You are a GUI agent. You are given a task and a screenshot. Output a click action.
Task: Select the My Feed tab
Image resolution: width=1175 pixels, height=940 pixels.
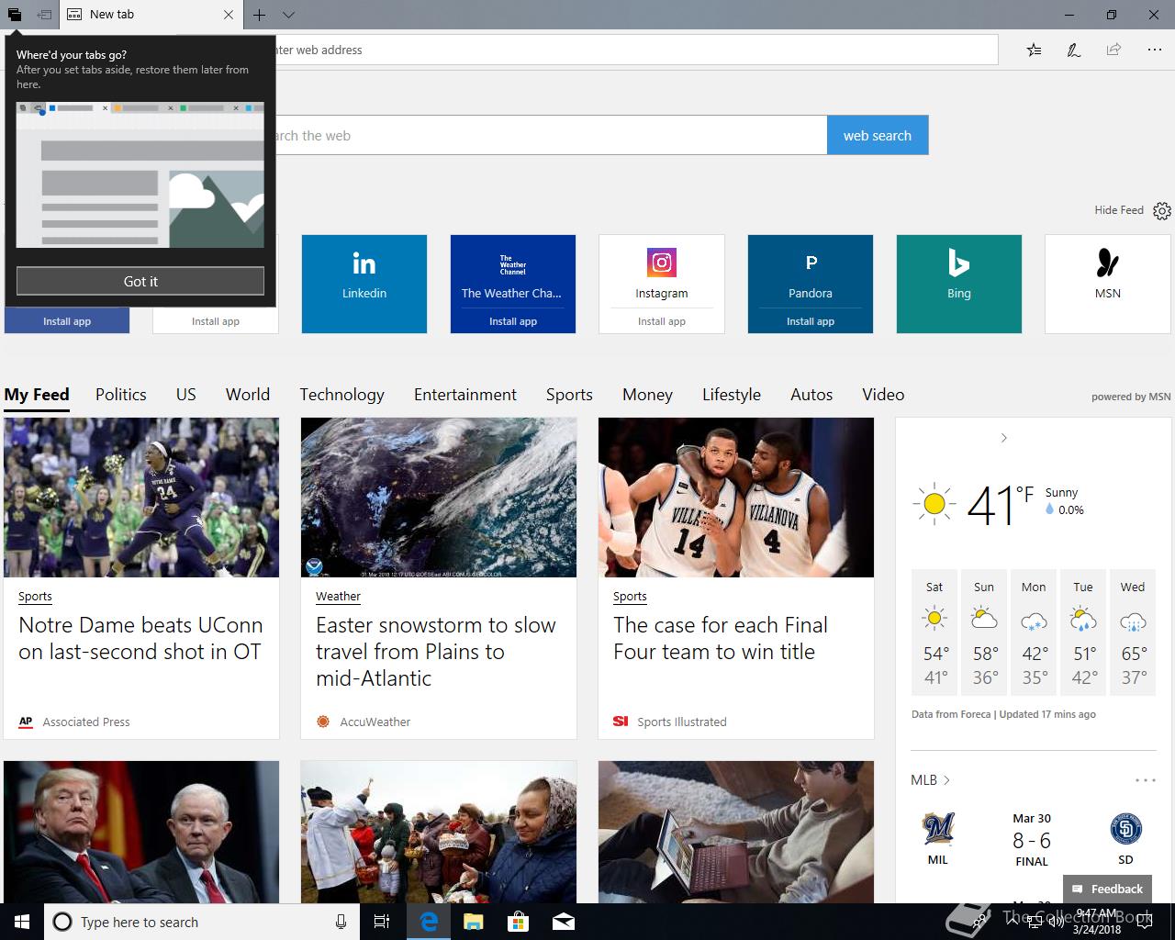[37, 395]
